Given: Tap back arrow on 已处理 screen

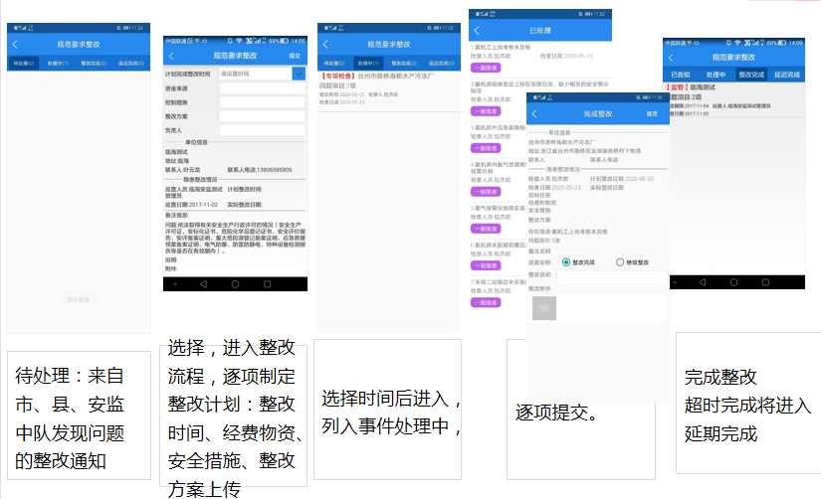Looking at the screenshot, I should tap(477, 31).
